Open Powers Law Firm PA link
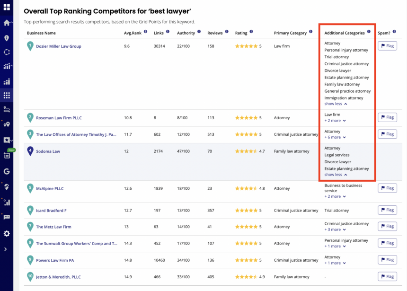This screenshot has height=291, width=407. tap(55, 260)
